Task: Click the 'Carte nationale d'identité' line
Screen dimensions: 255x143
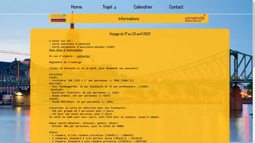Action: coord(70,44)
